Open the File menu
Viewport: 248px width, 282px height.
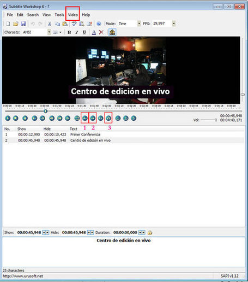coord(10,15)
